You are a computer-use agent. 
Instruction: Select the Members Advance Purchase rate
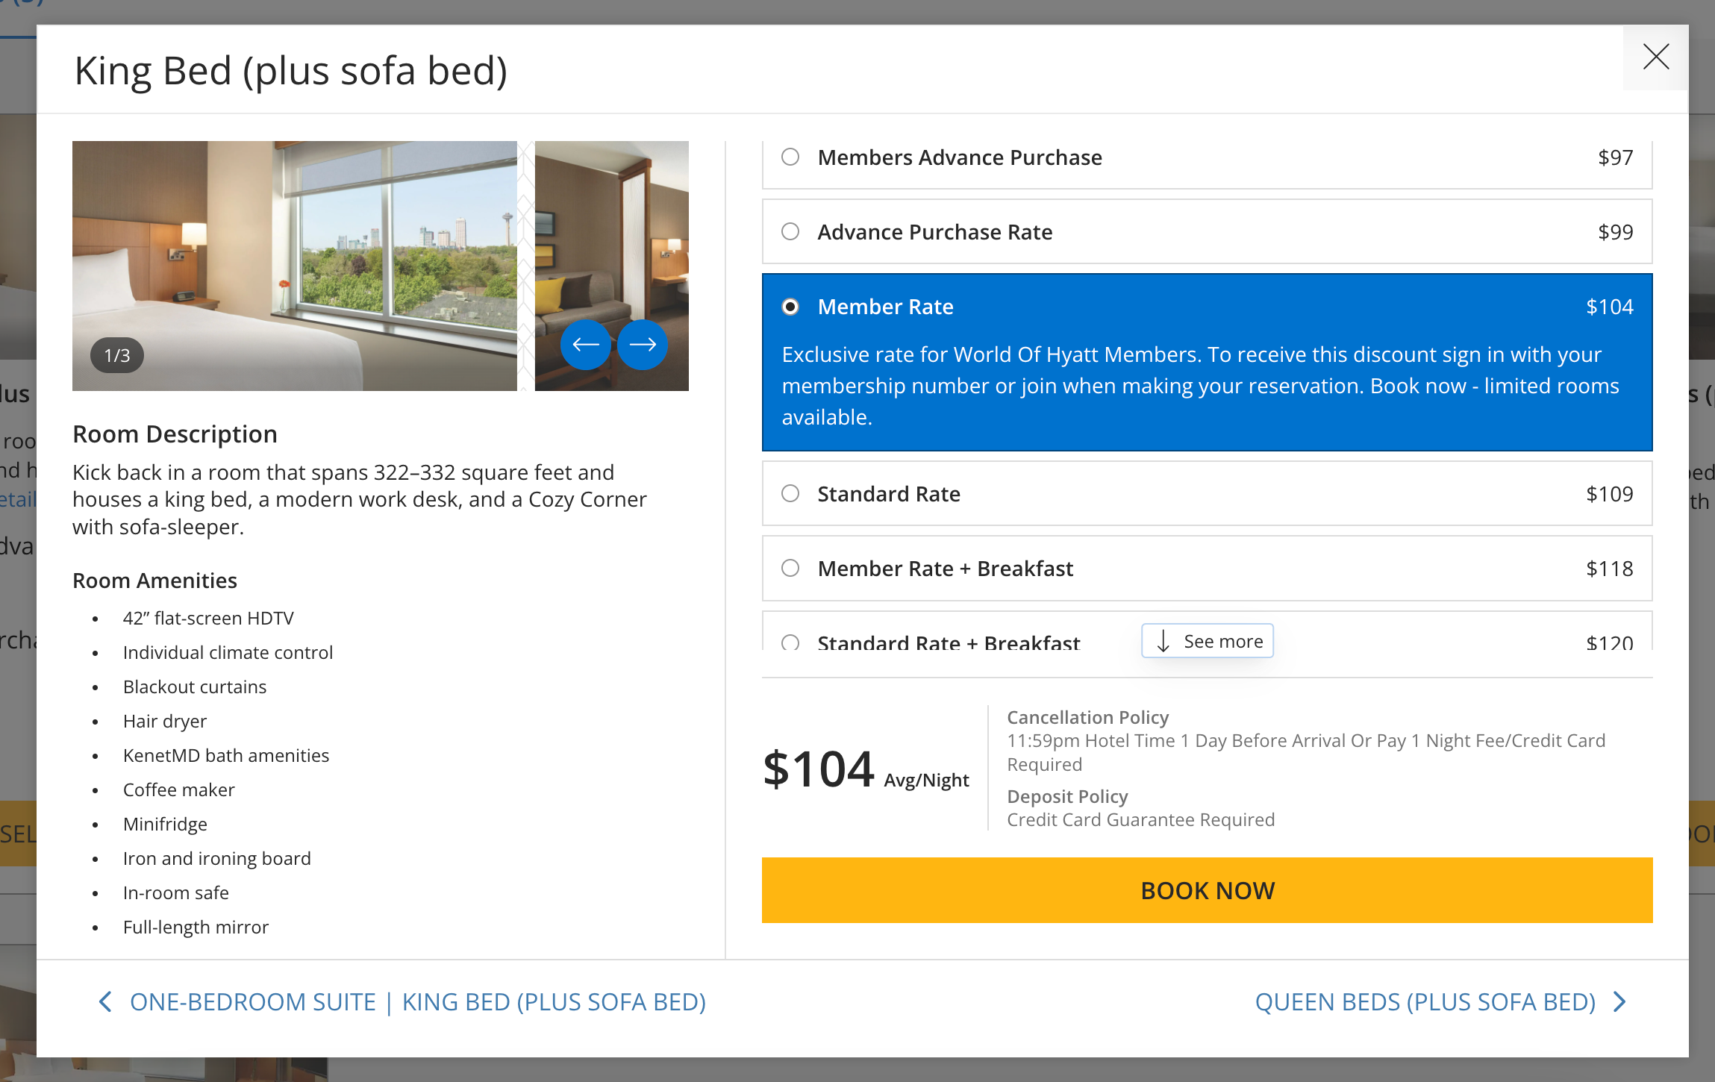coord(790,157)
